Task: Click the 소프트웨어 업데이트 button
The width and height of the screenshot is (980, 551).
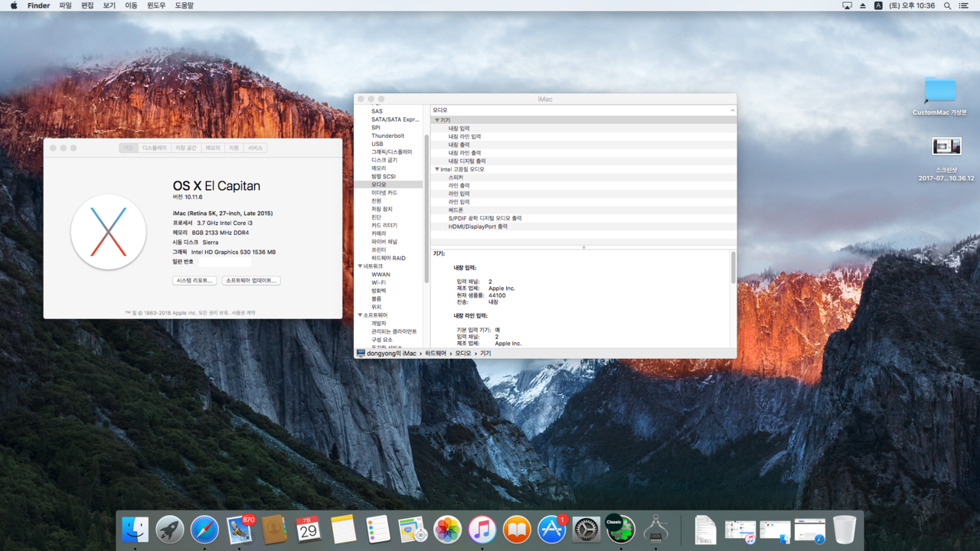Action: pos(251,281)
